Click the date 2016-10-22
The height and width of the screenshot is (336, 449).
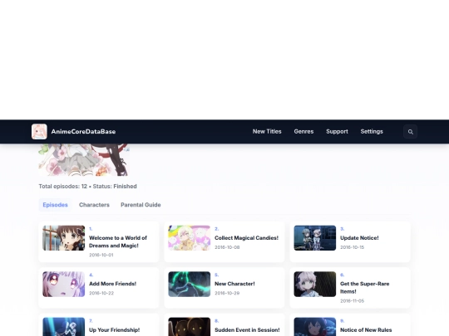point(101,293)
